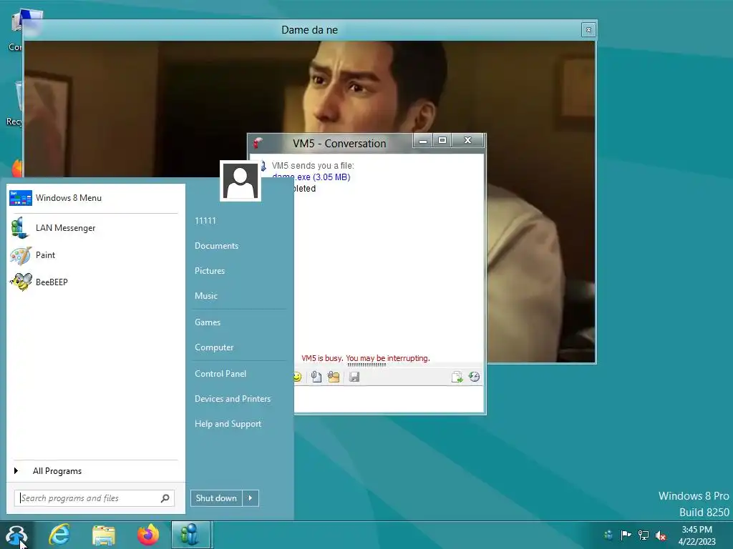Viewport: 733px width, 549px height.
Task: Click the save conversation floppy icon
Action: click(x=354, y=377)
